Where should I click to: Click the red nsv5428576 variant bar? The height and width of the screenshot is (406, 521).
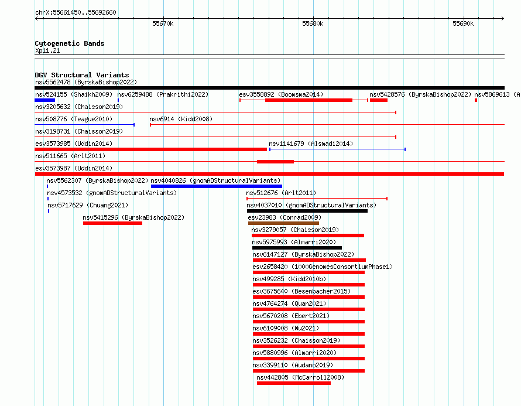(x=379, y=100)
